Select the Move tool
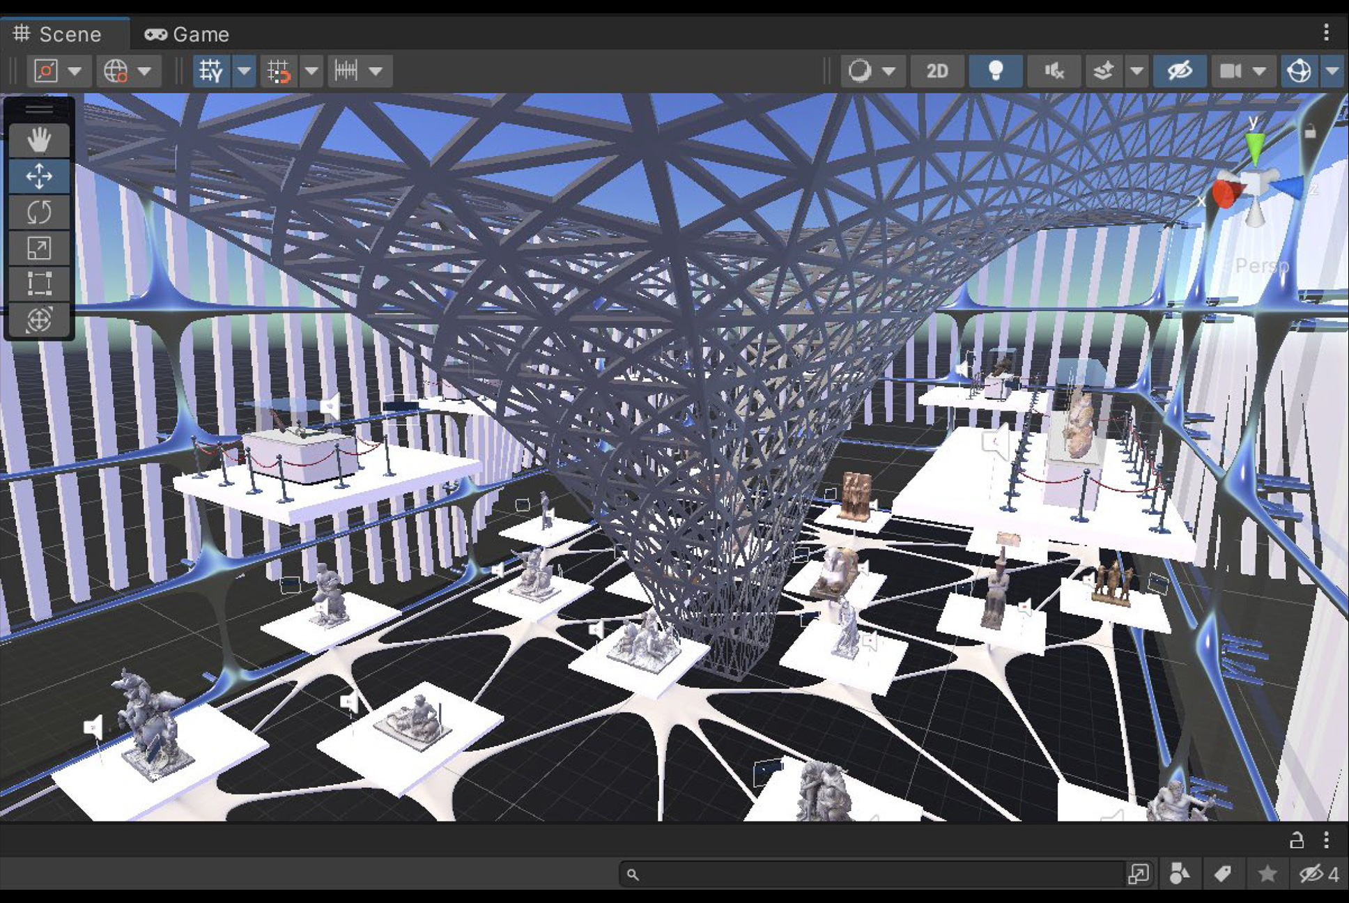Image resolution: width=1349 pixels, height=903 pixels. (x=39, y=176)
